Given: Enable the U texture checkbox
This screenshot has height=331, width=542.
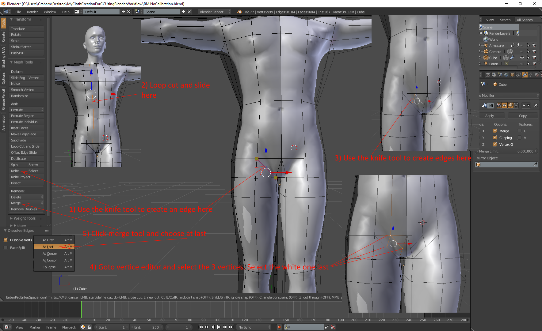Looking at the screenshot, I should click(x=519, y=131).
